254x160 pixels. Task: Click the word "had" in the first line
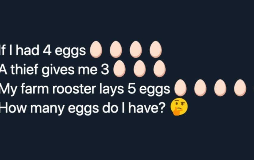pyautogui.click(x=28, y=50)
